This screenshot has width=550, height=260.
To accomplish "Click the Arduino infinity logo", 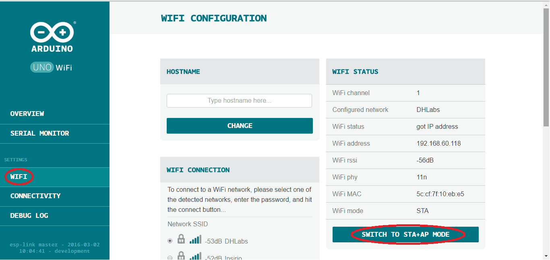I will [52, 32].
